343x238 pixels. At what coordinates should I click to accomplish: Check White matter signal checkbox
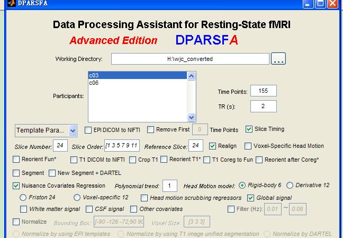pos(24,209)
